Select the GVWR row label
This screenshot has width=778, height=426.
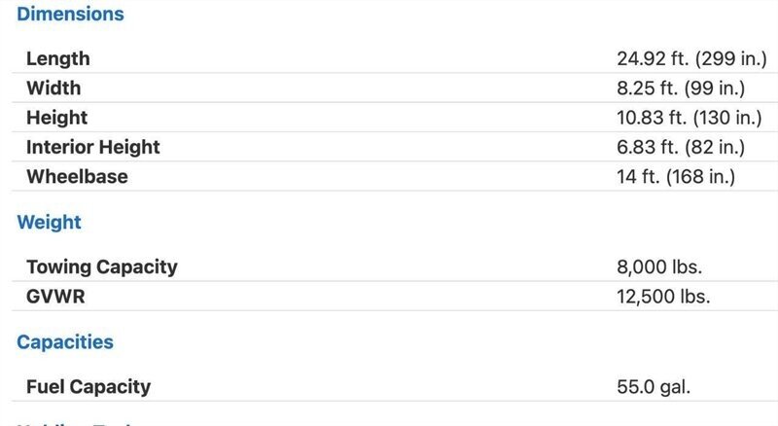click(x=55, y=297)
